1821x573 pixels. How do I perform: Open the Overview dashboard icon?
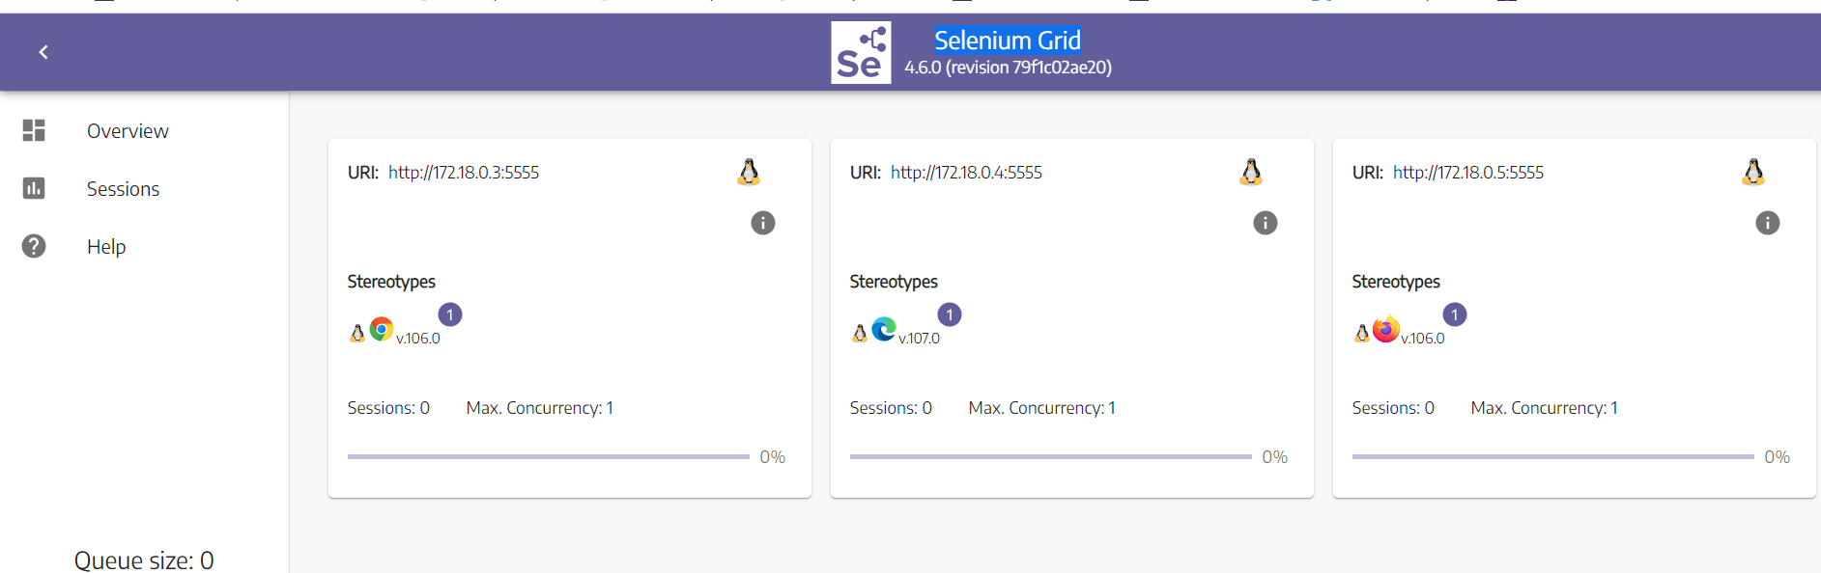(34, 130)
